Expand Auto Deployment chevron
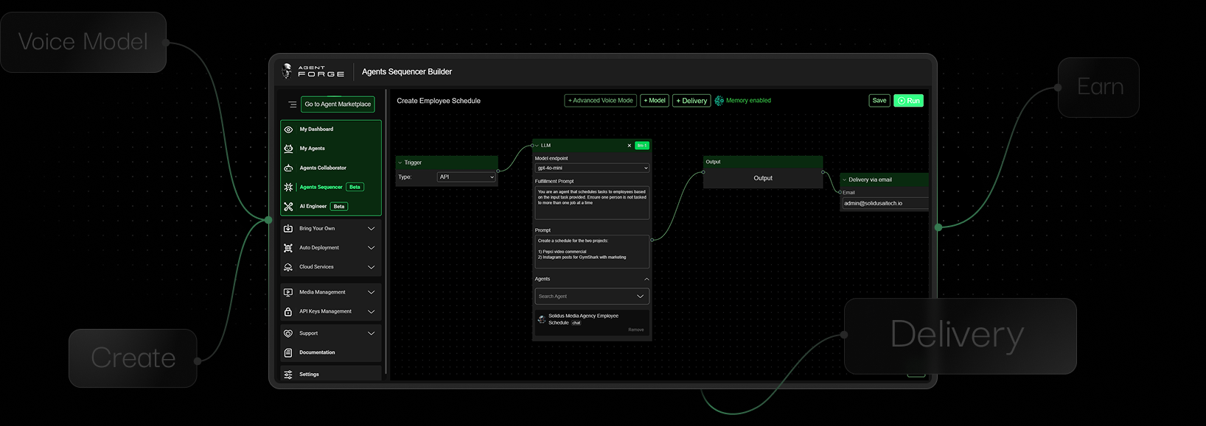This screenshot has width=1206, height=426. click(x=372, y=248)
